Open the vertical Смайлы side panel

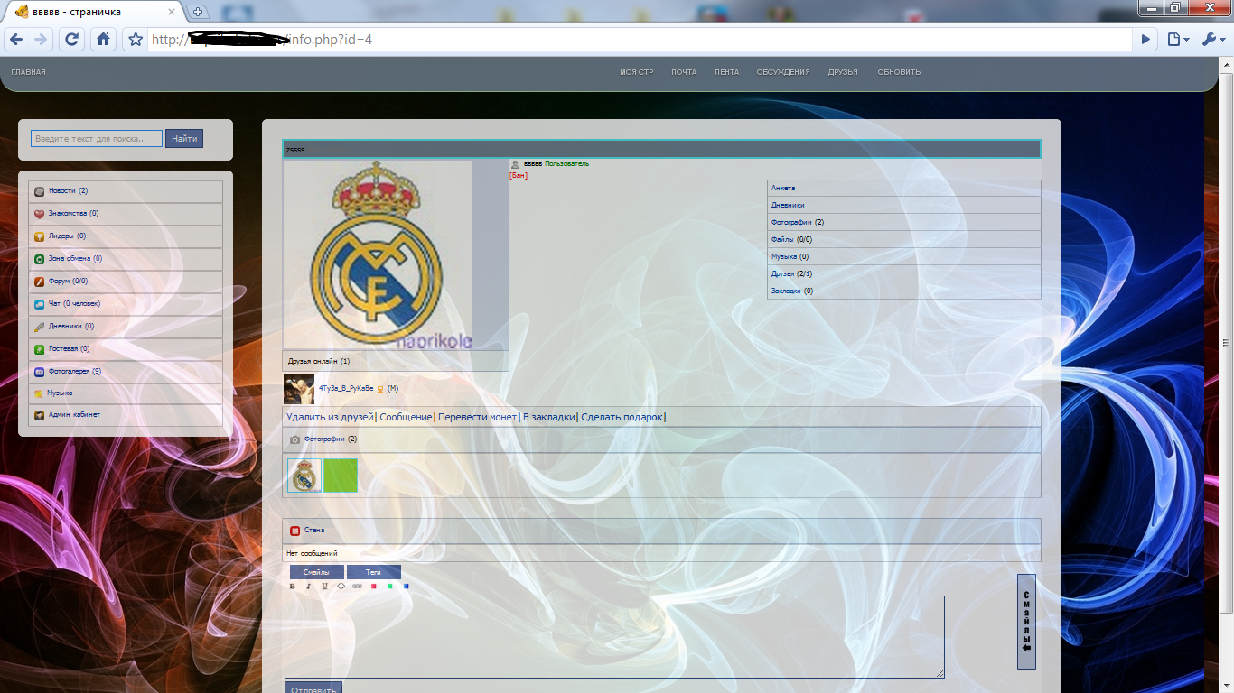(1026, 622)
